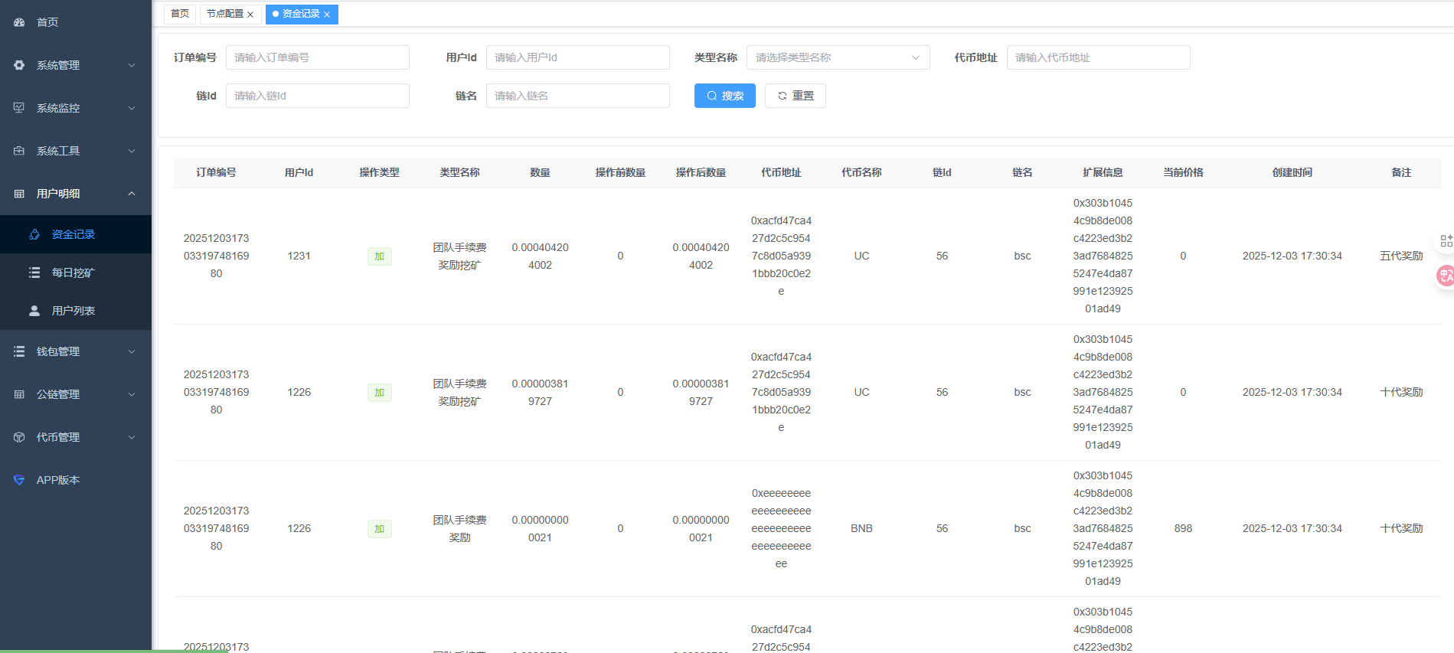Click the APP版本 logo icon
The width and height of the screenshot is (1454, 653).
pos(19,480)
